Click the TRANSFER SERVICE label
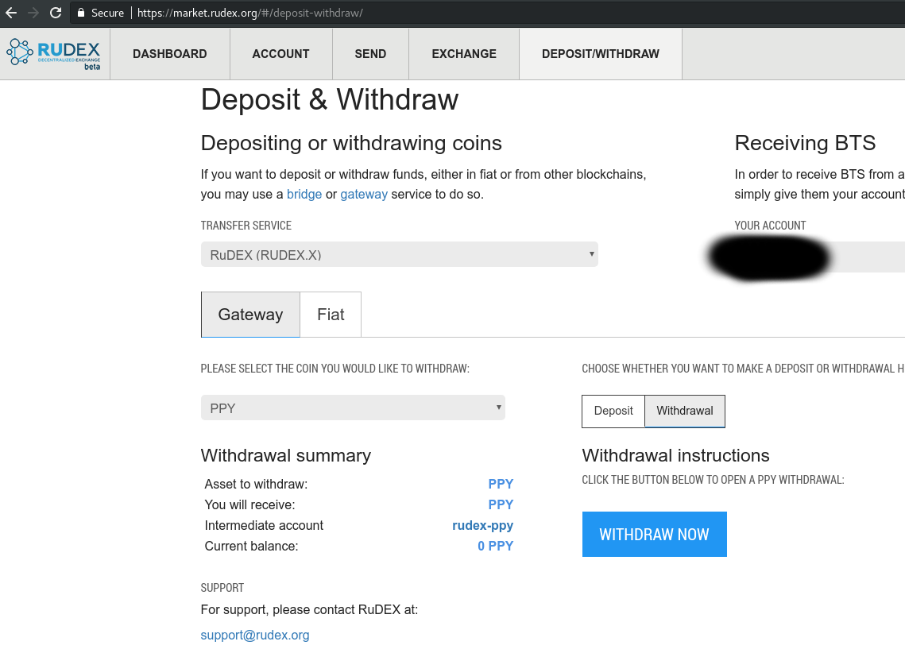Screen dimensions: 905x653 [x=246, y=226]
